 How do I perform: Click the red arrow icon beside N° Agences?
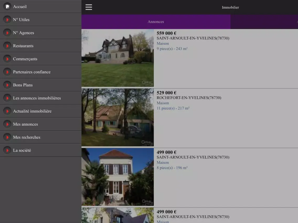coord(7,33)
